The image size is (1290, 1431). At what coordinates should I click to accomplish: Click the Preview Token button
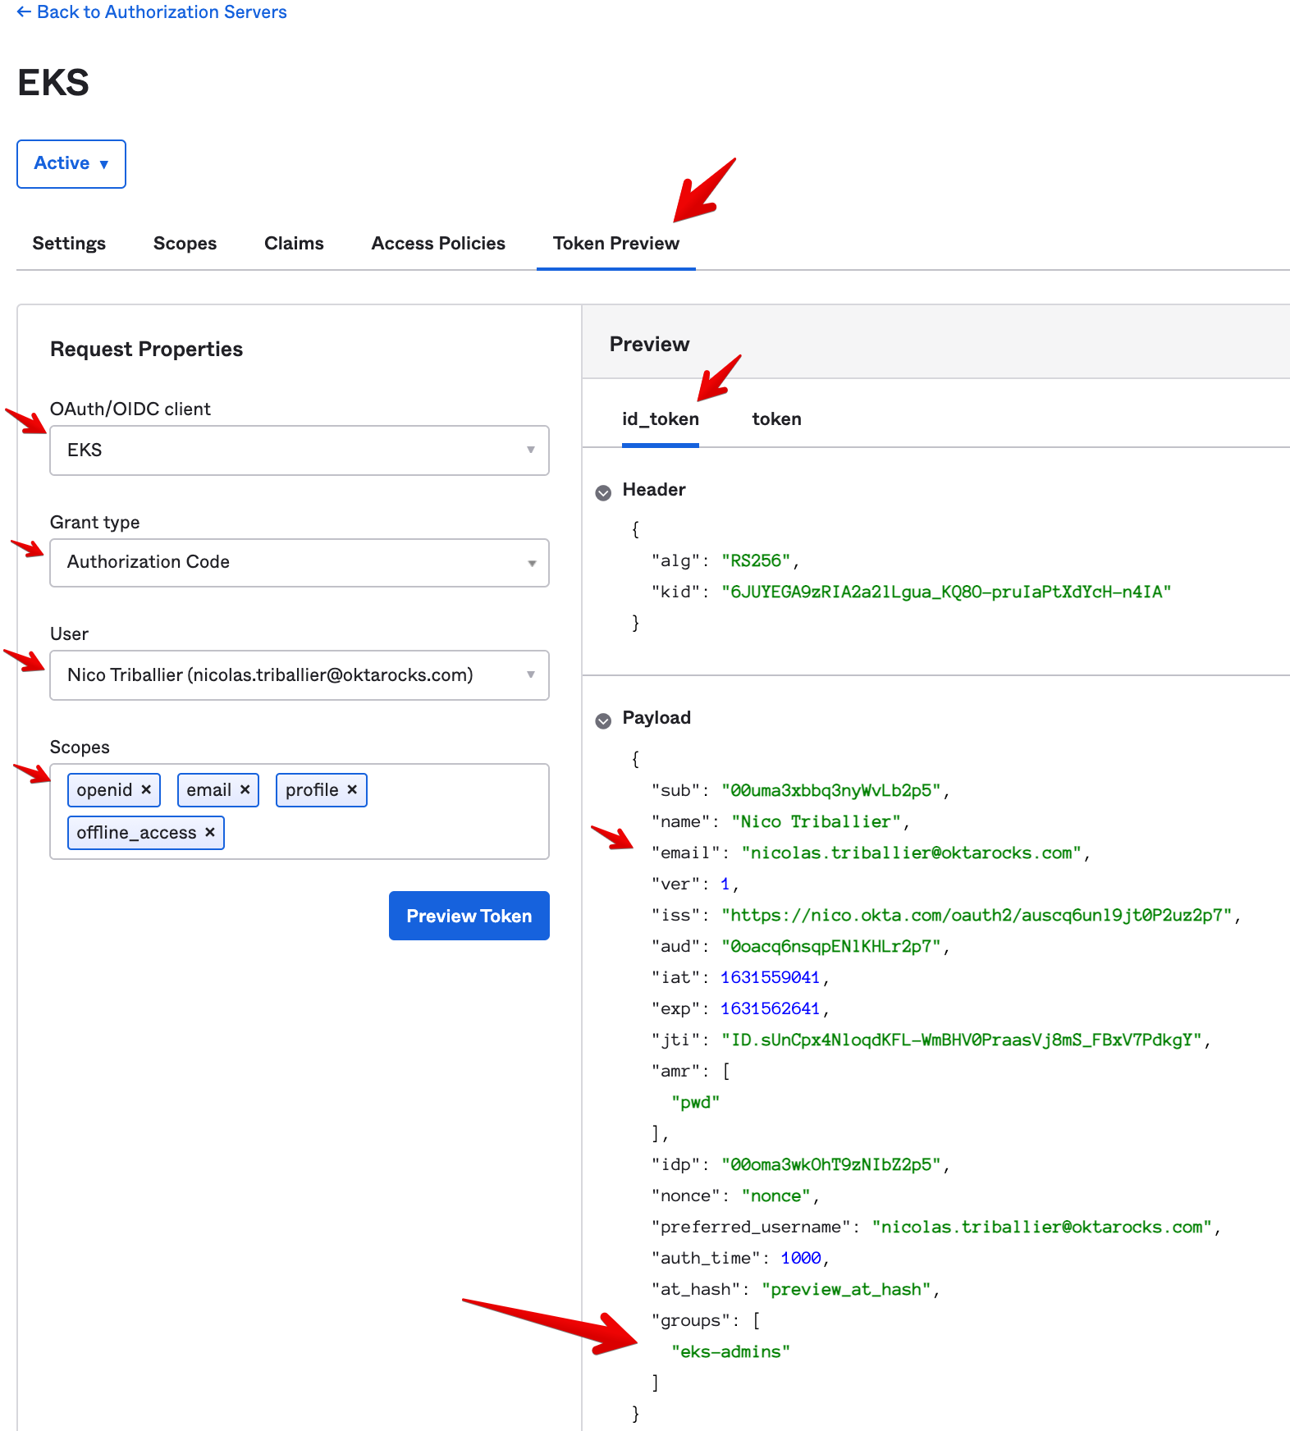[469, 916]
